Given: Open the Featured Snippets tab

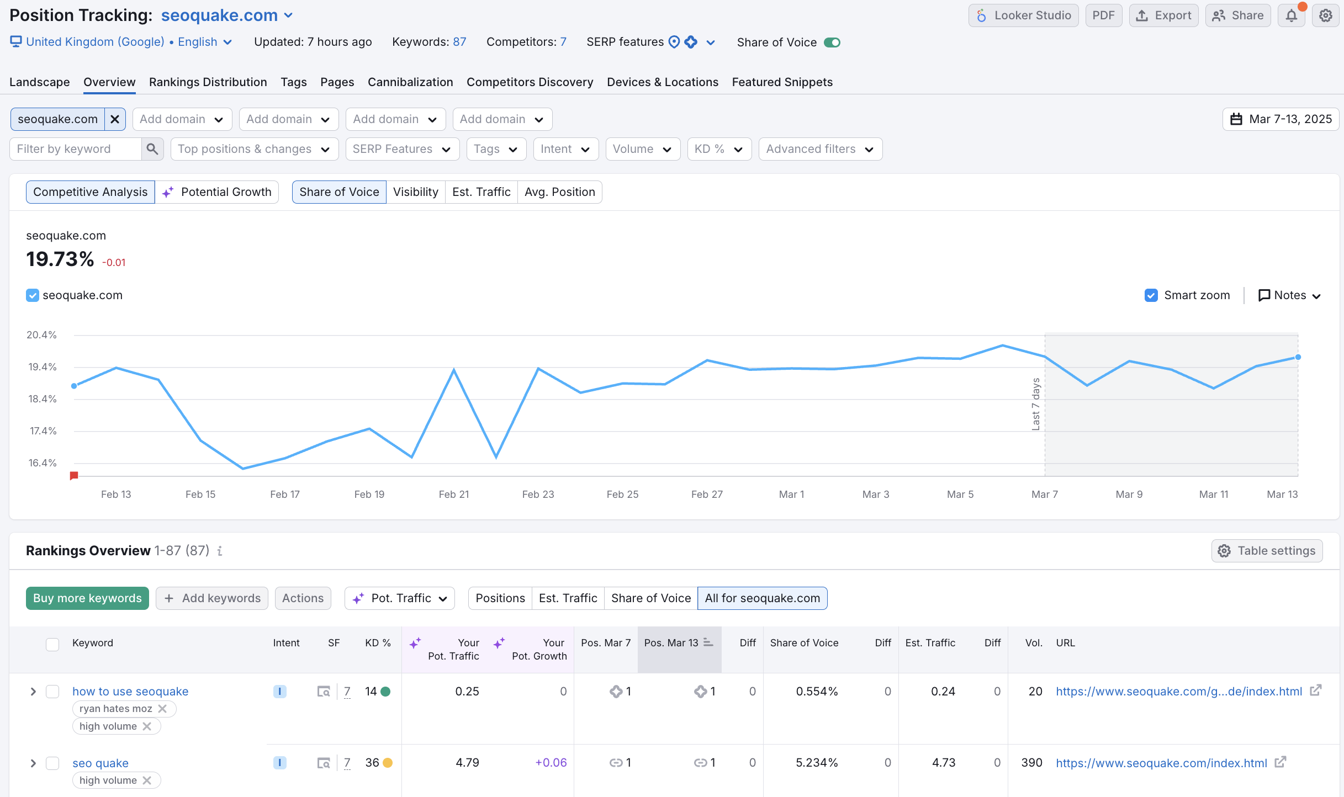Looking at the screenshot, I should pyautogui.click(x=782, y=82).
